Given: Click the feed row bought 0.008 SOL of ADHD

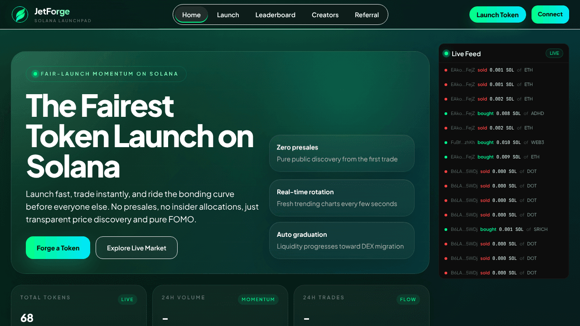Looking at the screenshot, I should point(503,113).
